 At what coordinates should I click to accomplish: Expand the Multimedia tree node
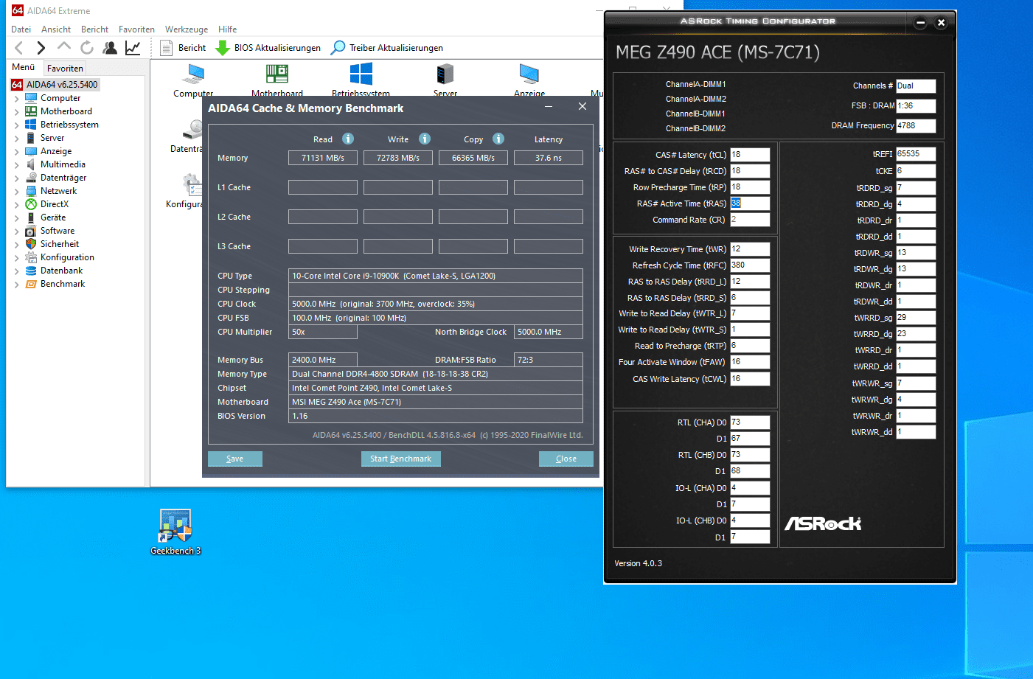click(17, 165)
